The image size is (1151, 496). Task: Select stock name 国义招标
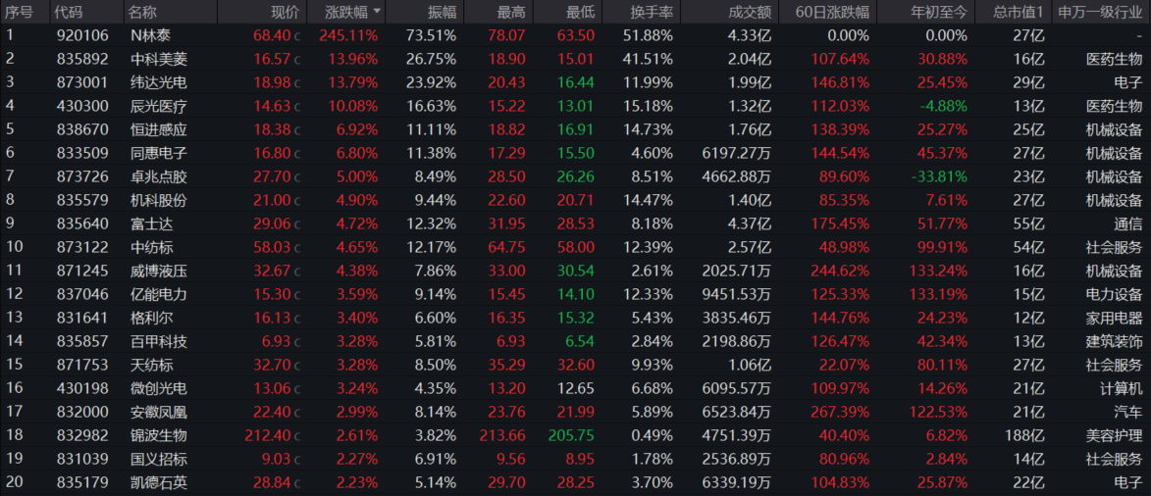point(159,459)
